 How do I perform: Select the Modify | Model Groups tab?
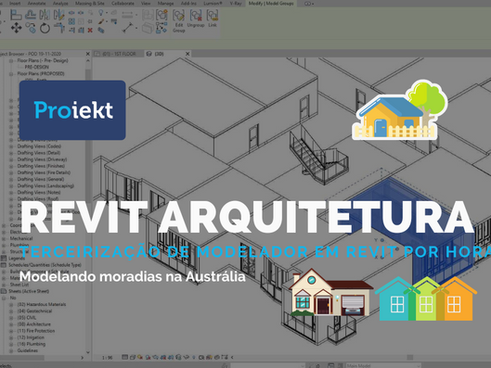(x=271, y=4)
